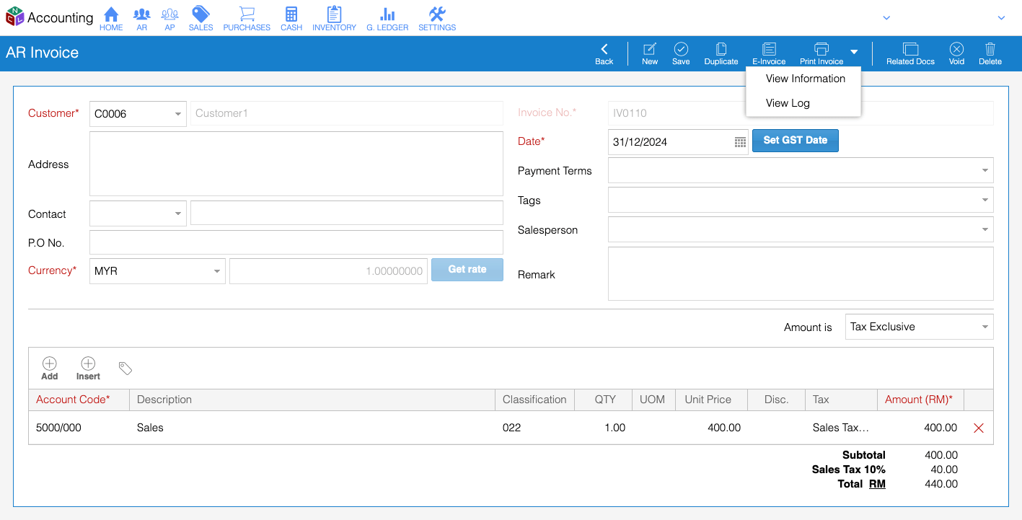Insert a line above the Sales row
The width and height of the screenshot is (1022, 520).
87,368
